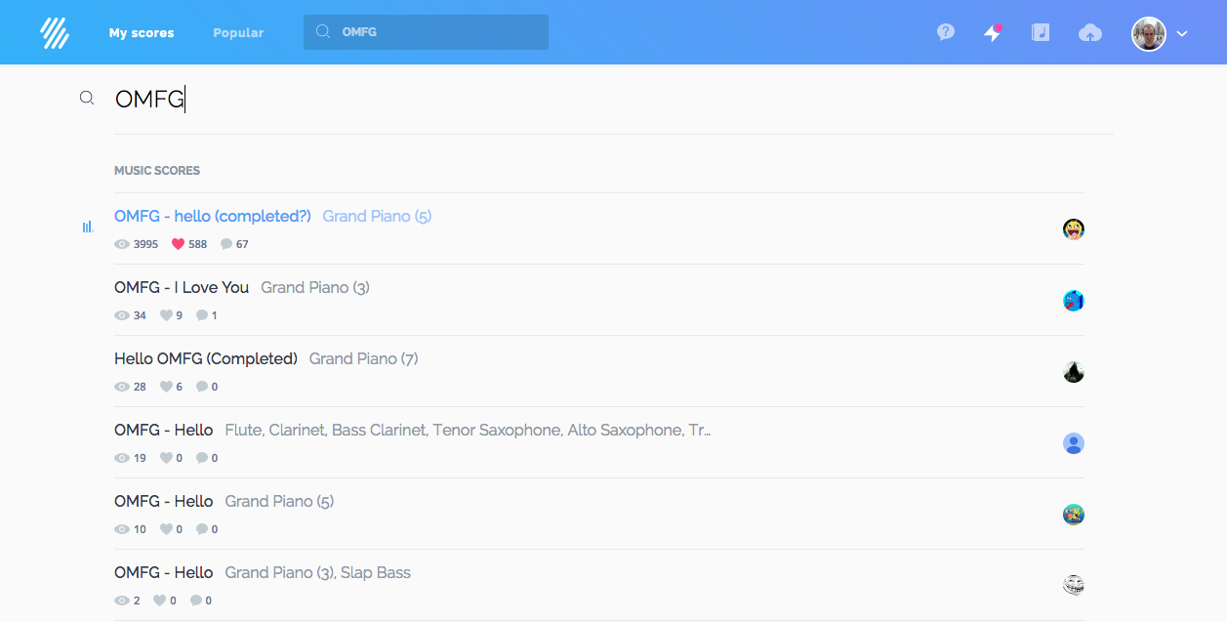Click the magnifier icon beside large search
The height and width of the screenshot is (622, 1227).
point(87,98)
